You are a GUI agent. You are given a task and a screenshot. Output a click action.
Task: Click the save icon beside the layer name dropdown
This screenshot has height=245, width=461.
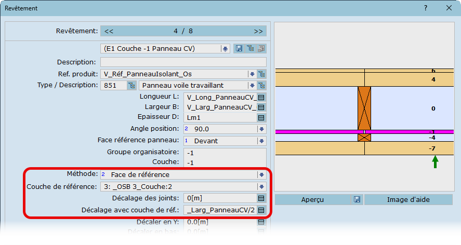[x=239, y=48]
